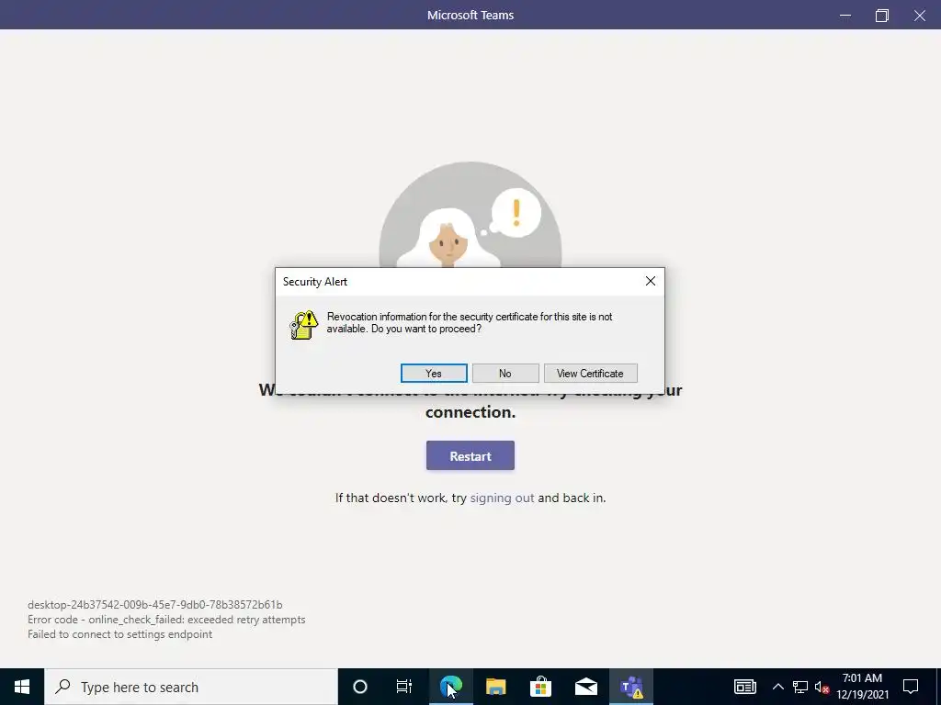Restore down the Microsoft Teams window
This screenshot has width=941, height=705.
tap(881, 15)
